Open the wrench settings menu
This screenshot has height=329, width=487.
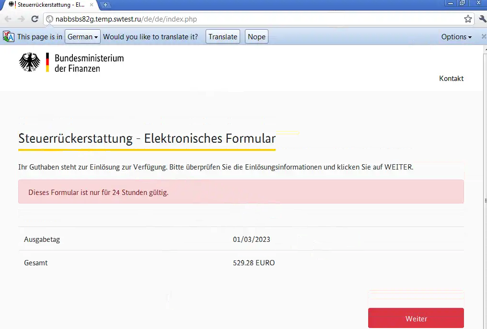[x=482, y=19]
